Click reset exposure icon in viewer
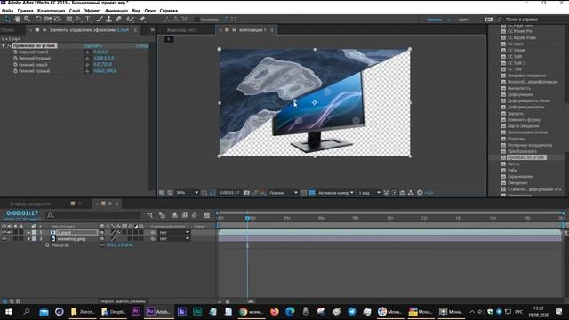The height and width of the screenshot is (320, 569). pos(420,193)
